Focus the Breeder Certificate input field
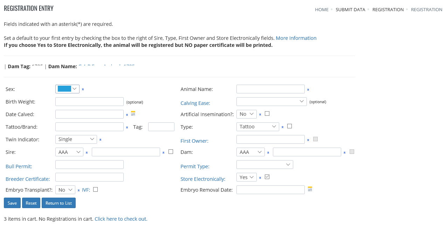Screen dimensions: 447x227 tap(89, 177)
